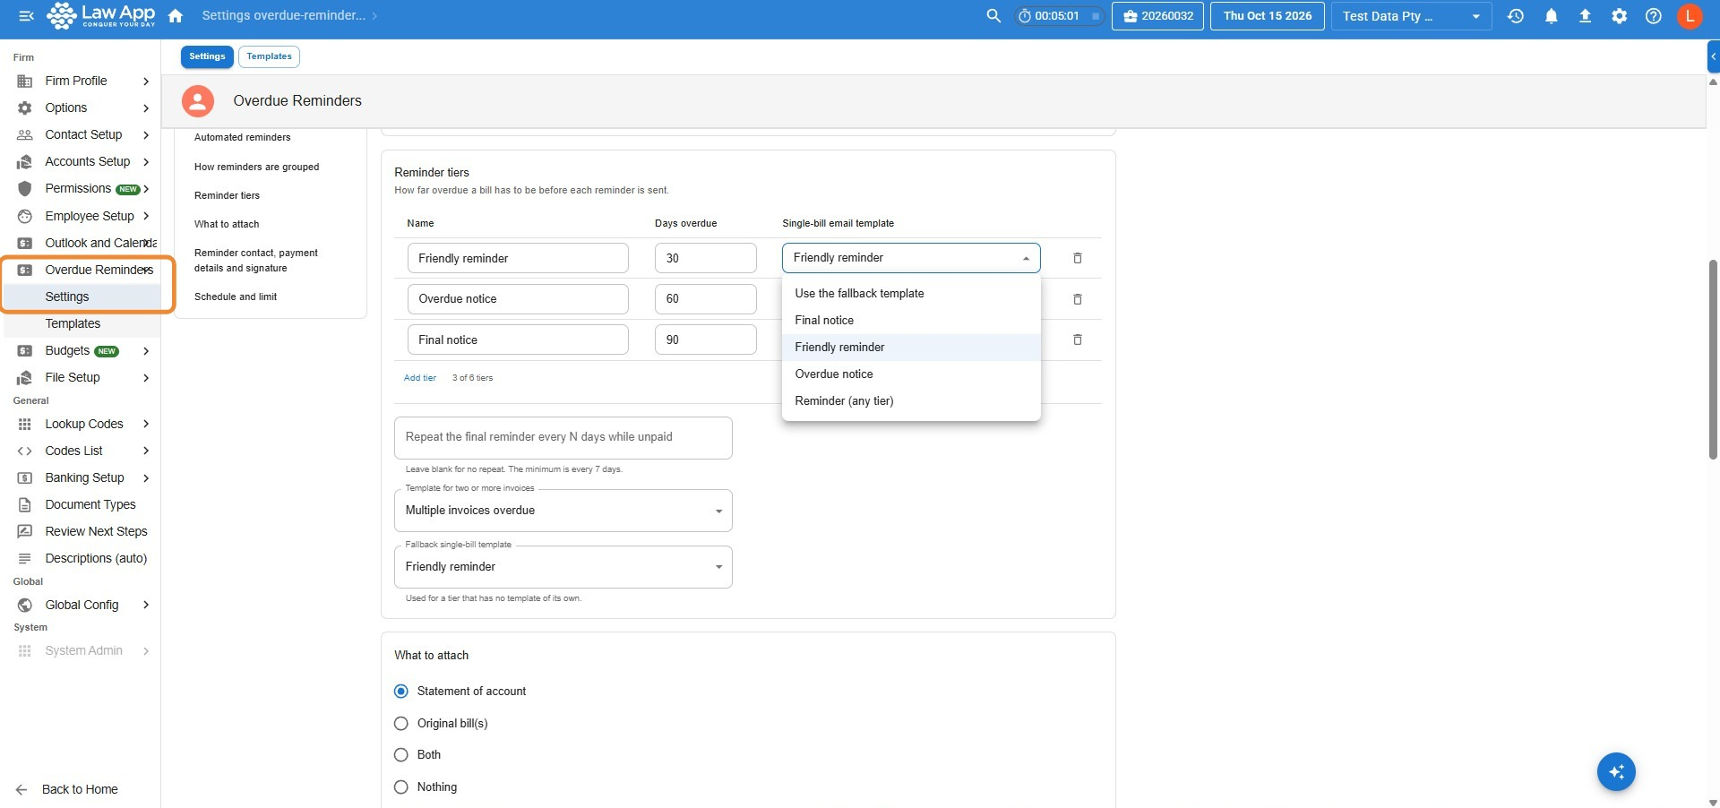1720x808 pixels.
Task: Click the Permissions shield icon
Action: click(25, 189)
